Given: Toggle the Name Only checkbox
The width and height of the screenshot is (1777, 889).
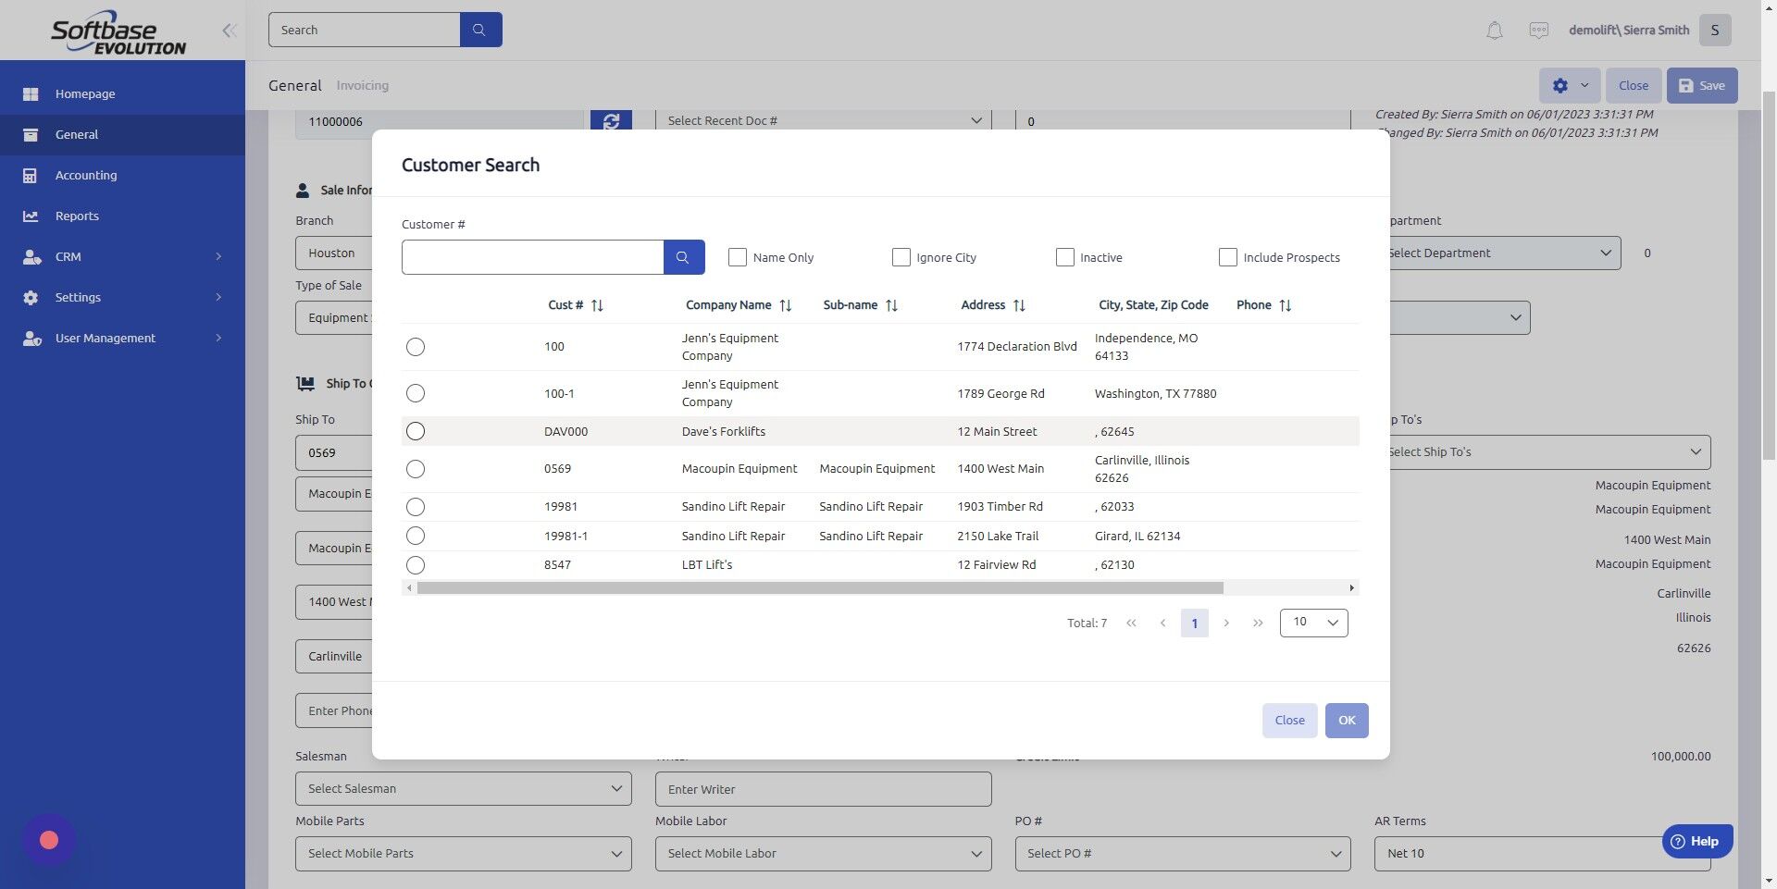Looking at the screenshot, I should coord(738,257).
